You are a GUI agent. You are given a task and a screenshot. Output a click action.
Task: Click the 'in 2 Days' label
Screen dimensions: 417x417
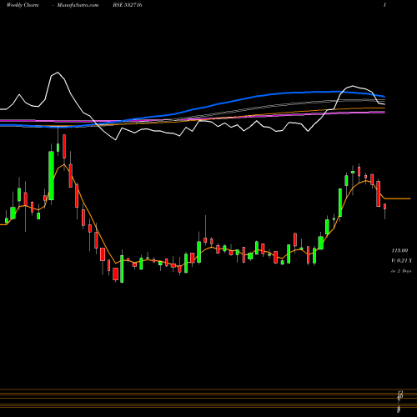401,271
